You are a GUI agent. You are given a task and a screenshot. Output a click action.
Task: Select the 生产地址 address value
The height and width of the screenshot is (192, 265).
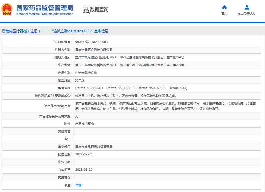(x=129, y=65)
